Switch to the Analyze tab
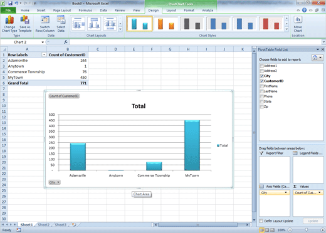Screen dimensions: 326x233 [x=208, y=10]
